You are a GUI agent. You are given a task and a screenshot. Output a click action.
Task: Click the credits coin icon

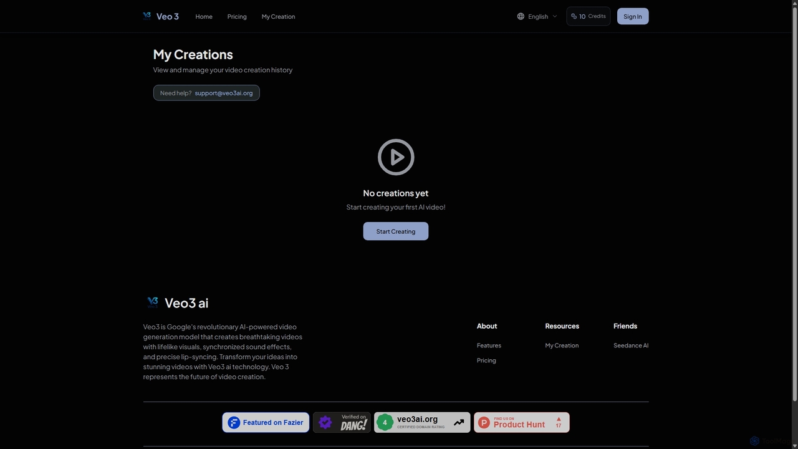[x=574, y=16]
